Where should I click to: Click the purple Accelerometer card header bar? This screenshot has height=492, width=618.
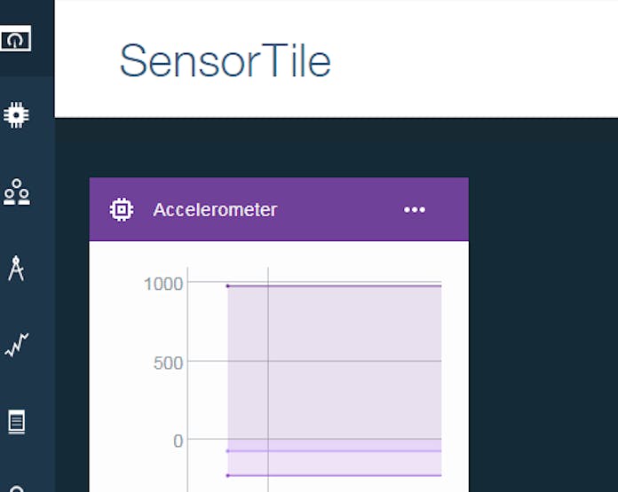tap(279, 209)
